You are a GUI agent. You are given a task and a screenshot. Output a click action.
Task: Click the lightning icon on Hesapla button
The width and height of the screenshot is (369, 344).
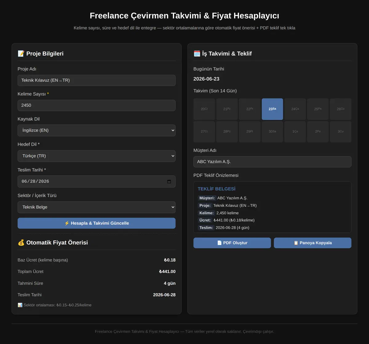67,223
